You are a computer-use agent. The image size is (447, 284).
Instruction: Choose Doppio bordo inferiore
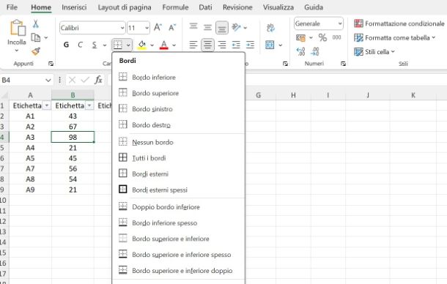point(179,207)
